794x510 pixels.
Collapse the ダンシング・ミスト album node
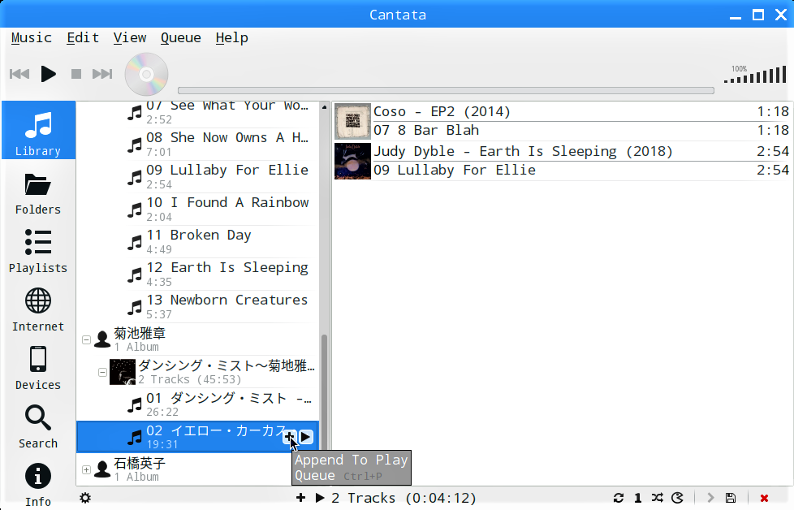click(102, 372)
